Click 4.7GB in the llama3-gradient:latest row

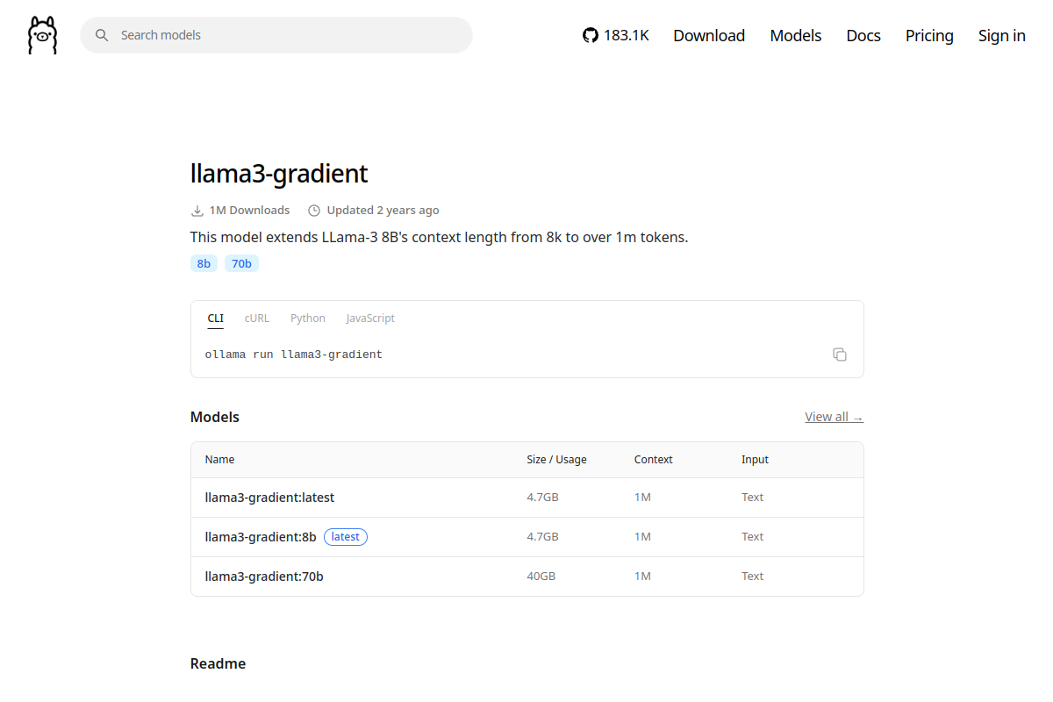tap(542, 498)
